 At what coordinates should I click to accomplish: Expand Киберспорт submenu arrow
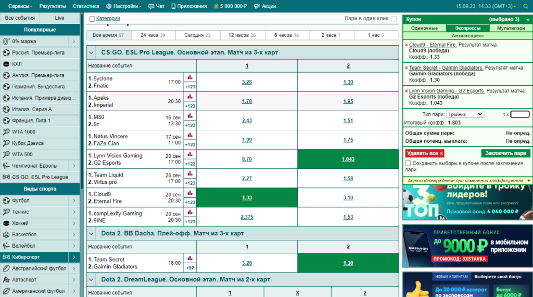click(74, 258)
